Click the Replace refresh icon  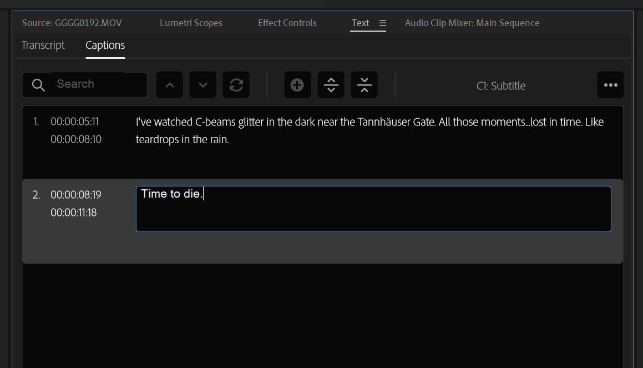coord(236,85)
